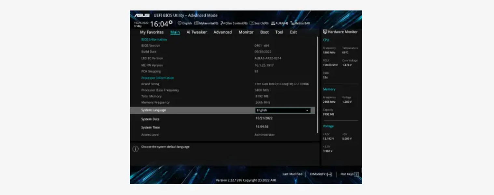Screen dimensions: 494x195
Task: Go to the Advanced tab
Action: (223, 32)
